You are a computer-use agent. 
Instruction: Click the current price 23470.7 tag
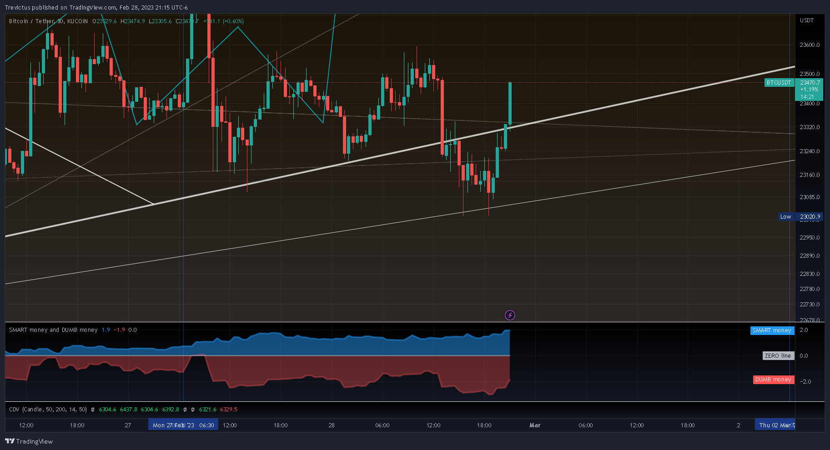(x=810, y=83)
